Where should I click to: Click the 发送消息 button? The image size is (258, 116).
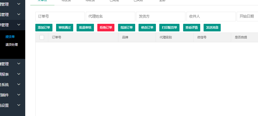point(212,27)
